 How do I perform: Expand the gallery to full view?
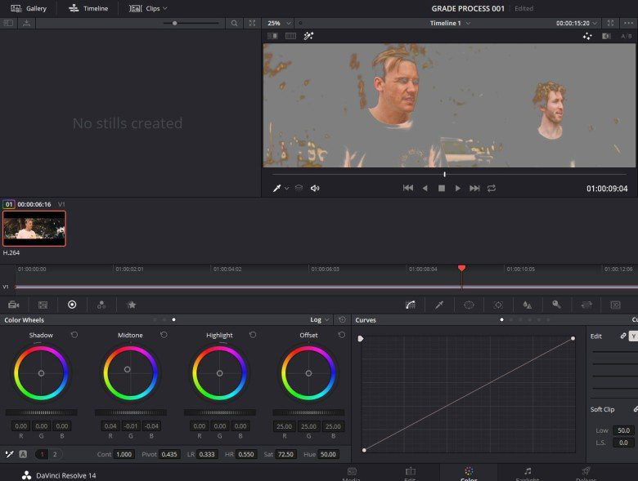252,23
